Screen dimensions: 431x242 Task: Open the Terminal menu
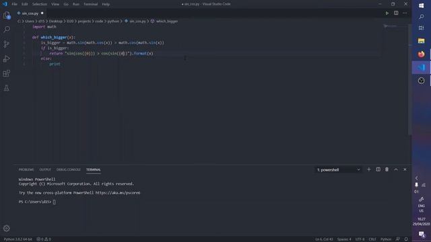90,4
